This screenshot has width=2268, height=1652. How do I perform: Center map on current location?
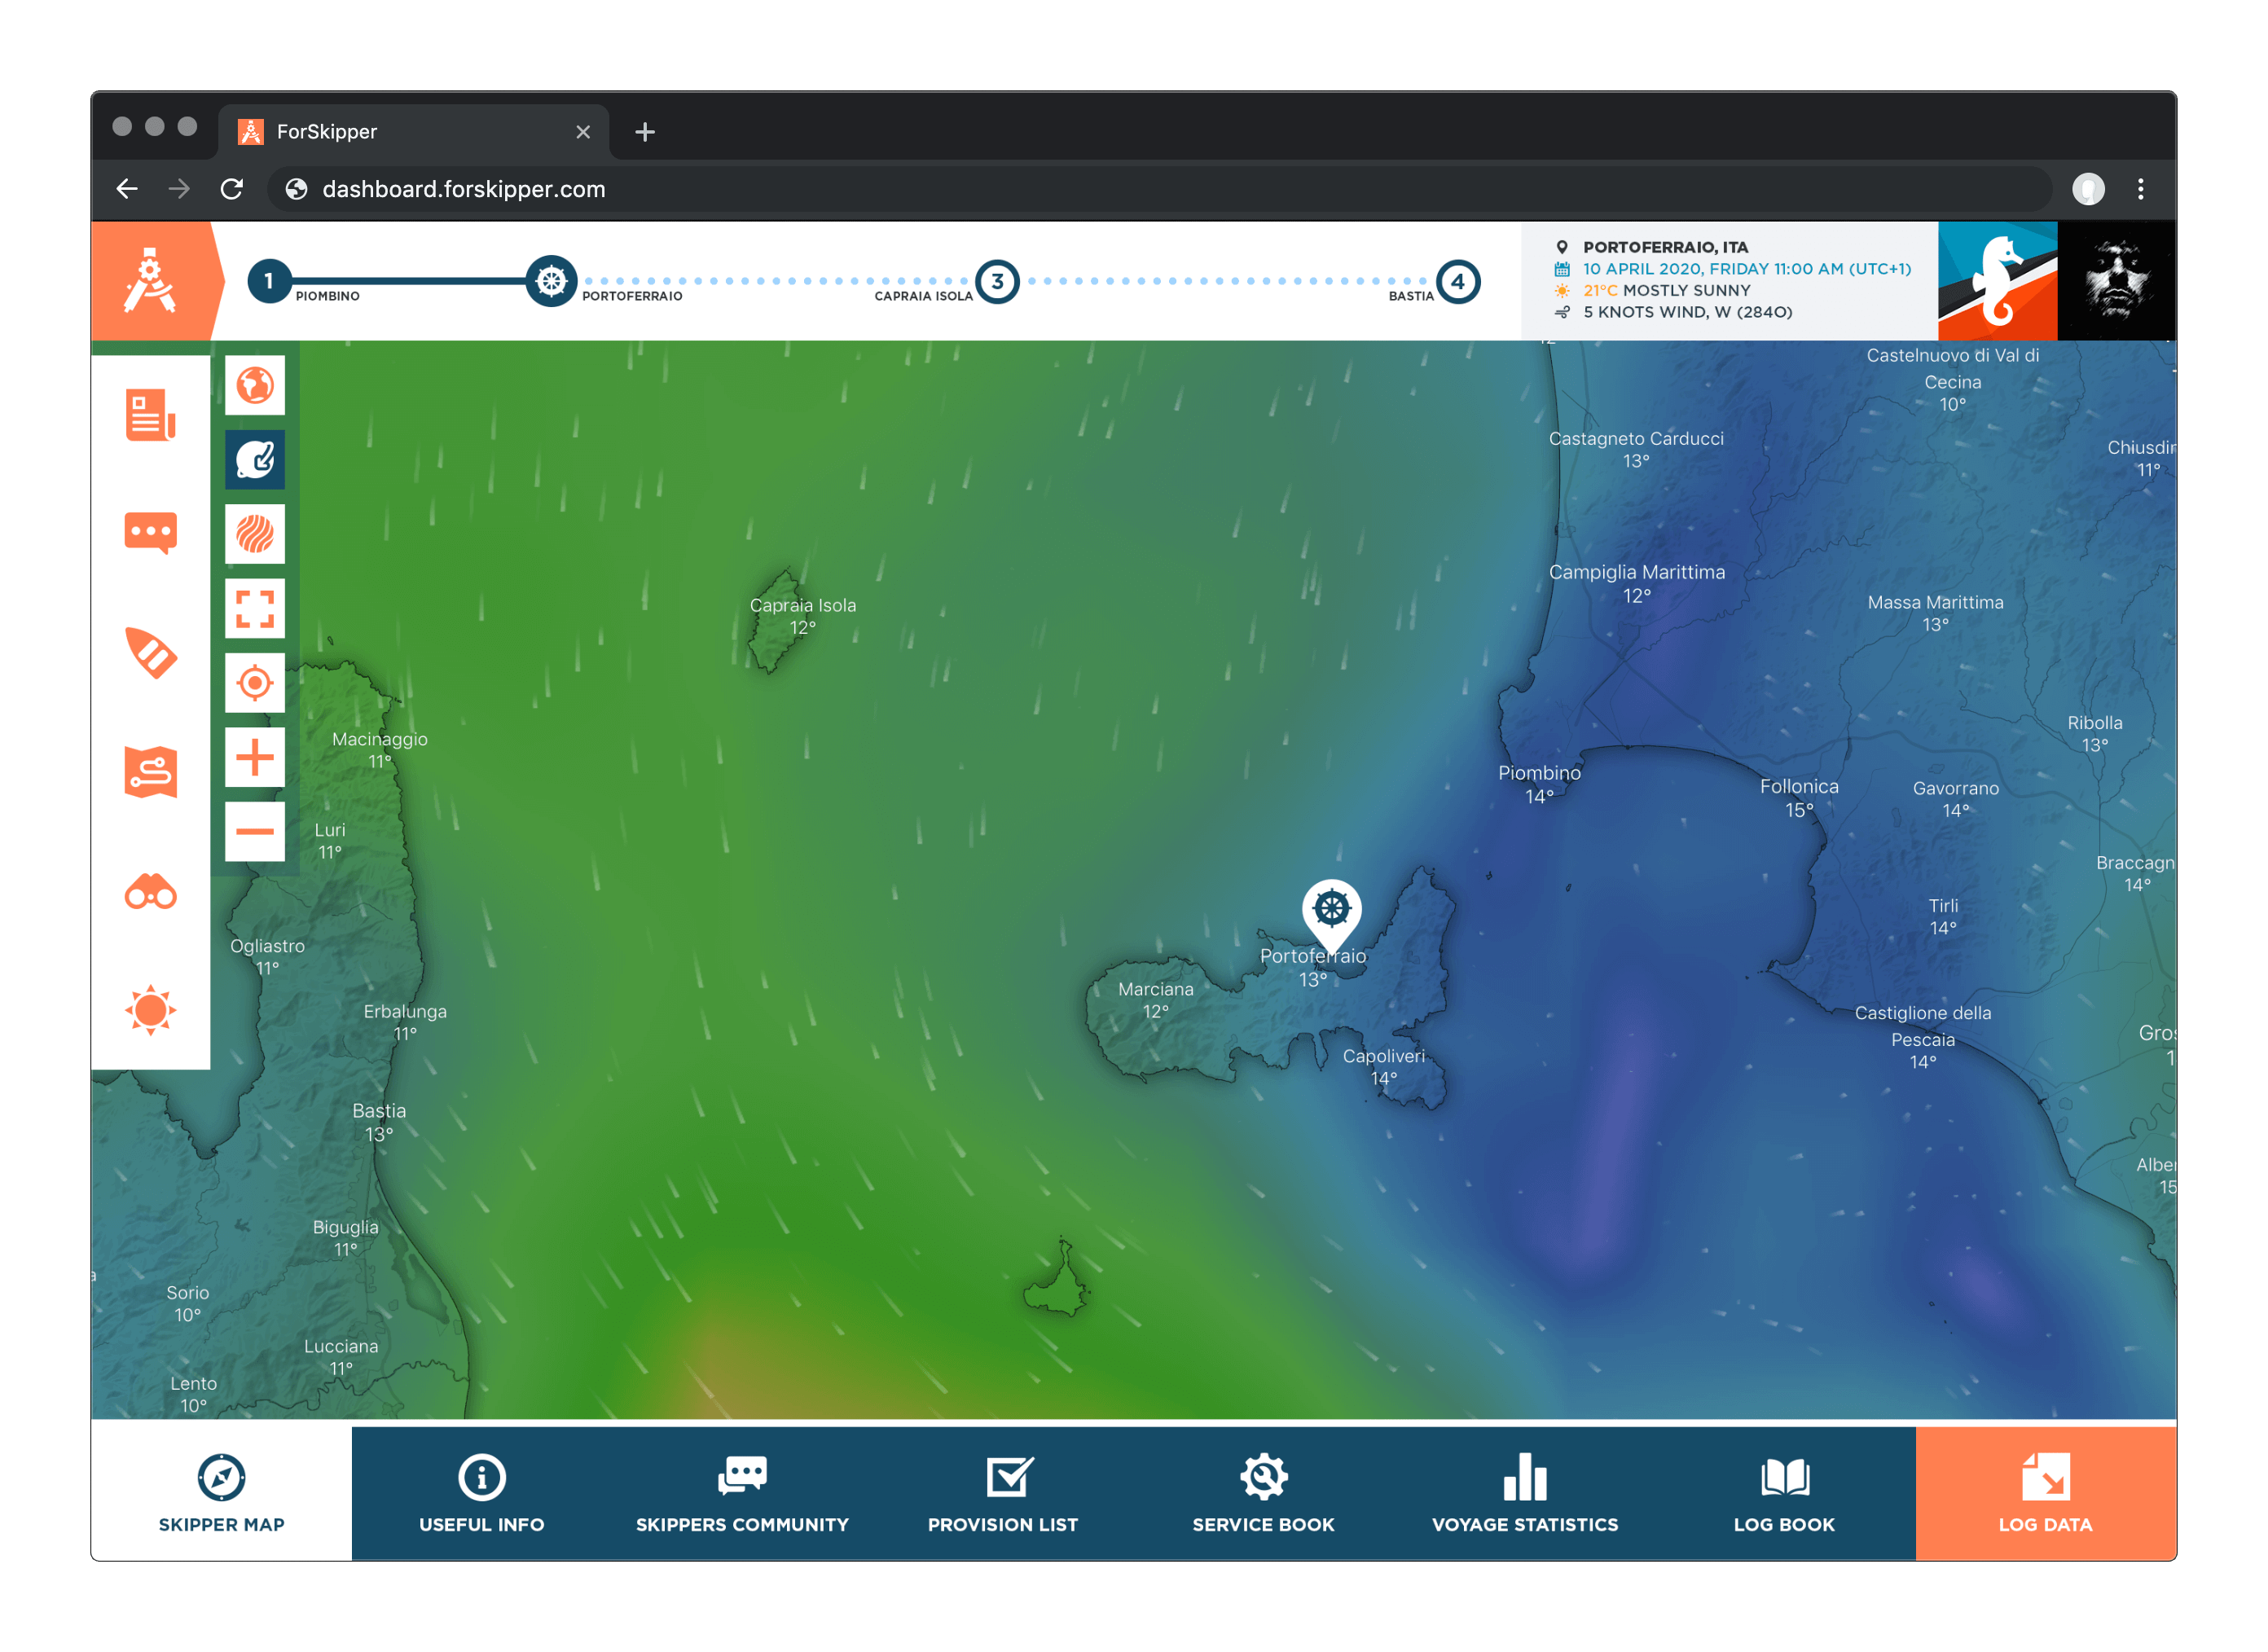(x=255, y=683)
